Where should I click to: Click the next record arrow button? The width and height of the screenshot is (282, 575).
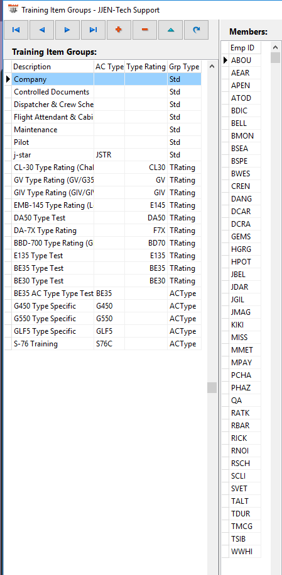pos(67,30)
